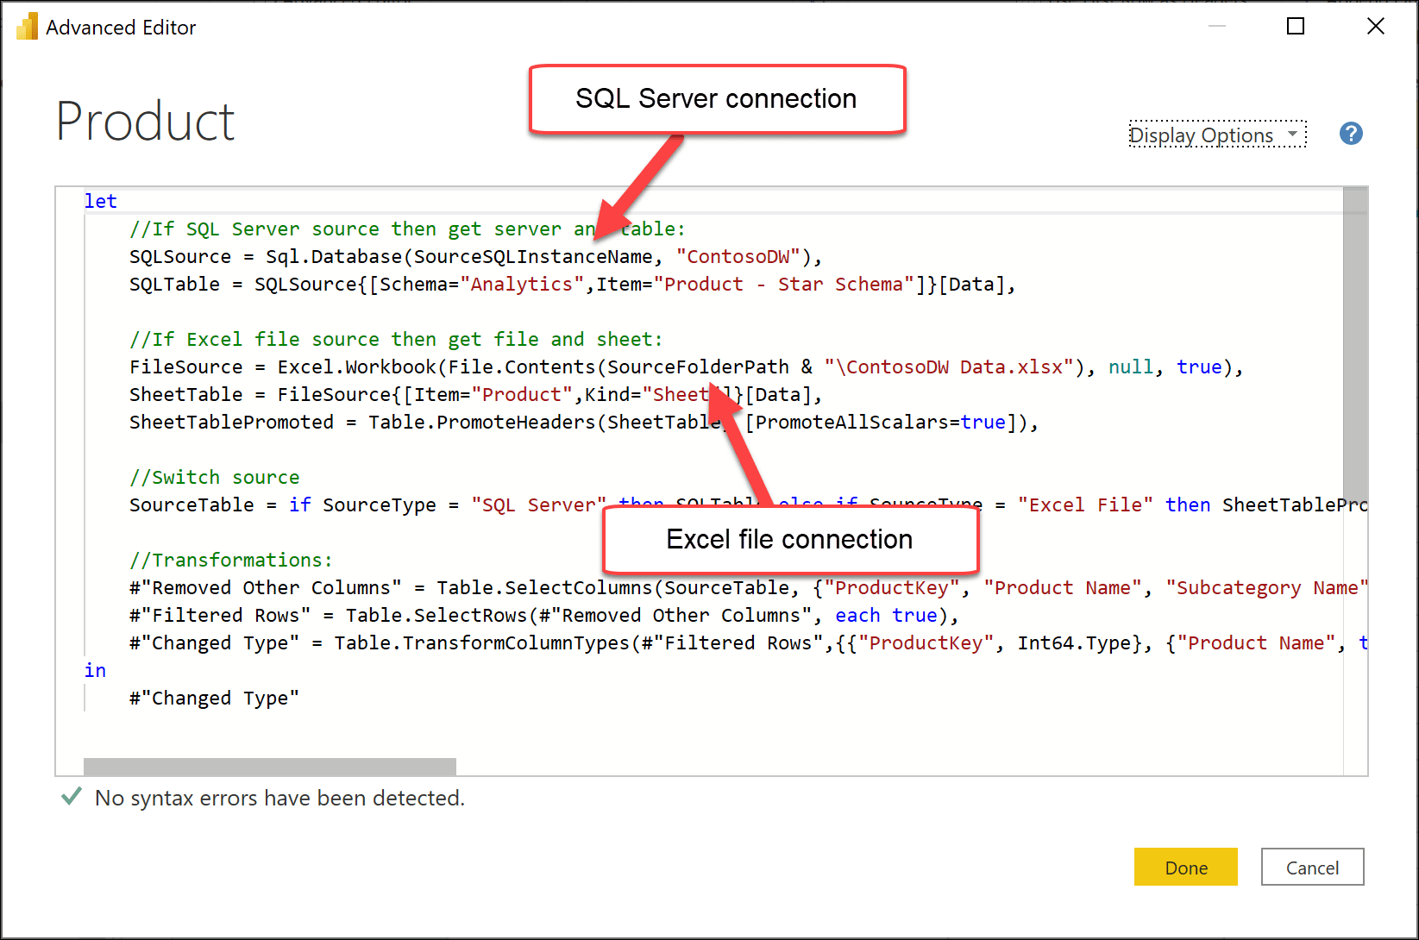Click the Power BI logo icon
This screenshot has height=940, width=1419.
pos(27,27)
